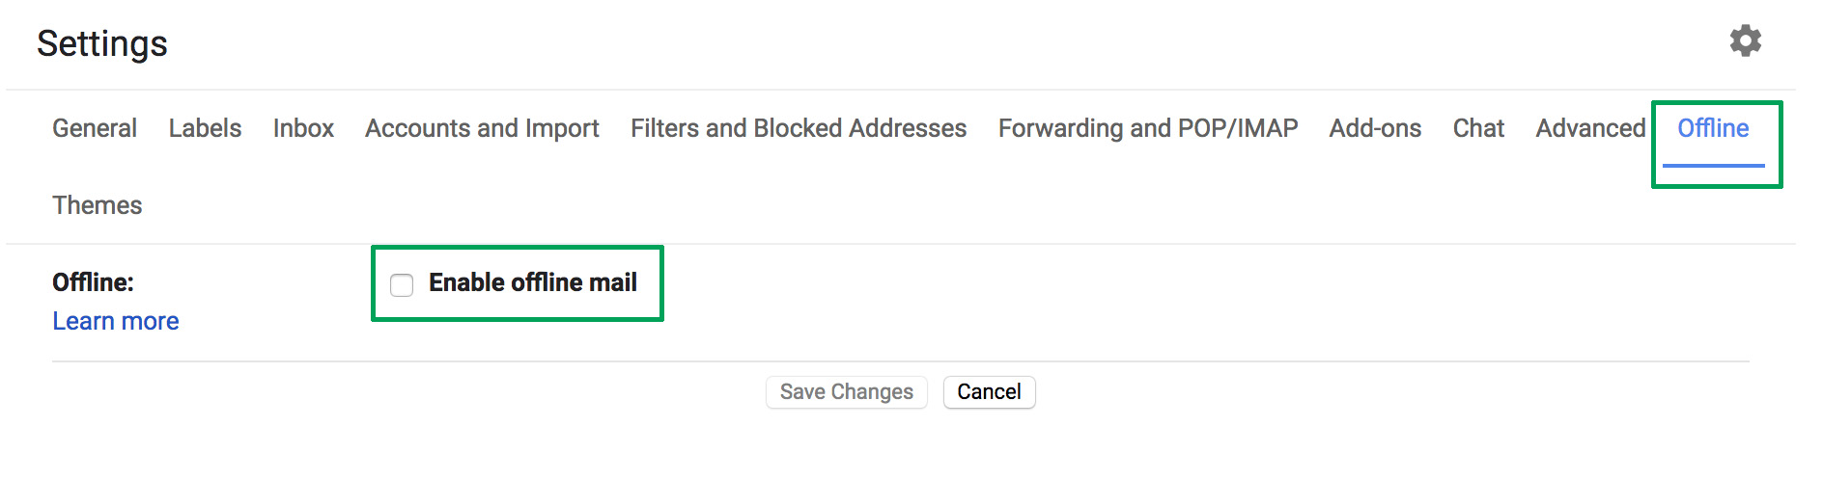Select the Chat tab
The height and width of the screenshot is (480, 1823).
pos(1478,128)
